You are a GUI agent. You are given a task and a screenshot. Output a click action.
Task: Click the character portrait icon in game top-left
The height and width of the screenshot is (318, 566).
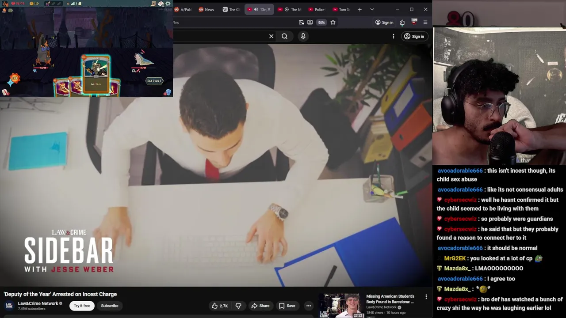[x=5, y=4]
